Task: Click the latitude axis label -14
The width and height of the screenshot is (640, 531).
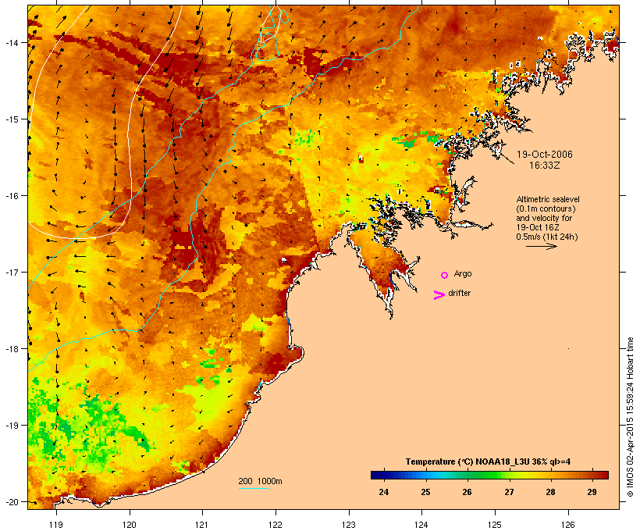Action: pos(11,42)
